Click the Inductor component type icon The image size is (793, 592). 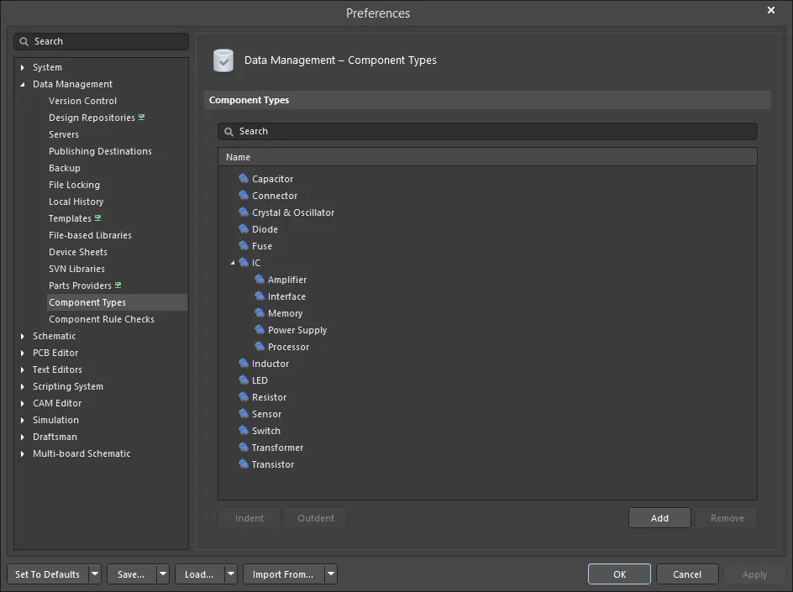pyautogui.click(x=244, y=363)
